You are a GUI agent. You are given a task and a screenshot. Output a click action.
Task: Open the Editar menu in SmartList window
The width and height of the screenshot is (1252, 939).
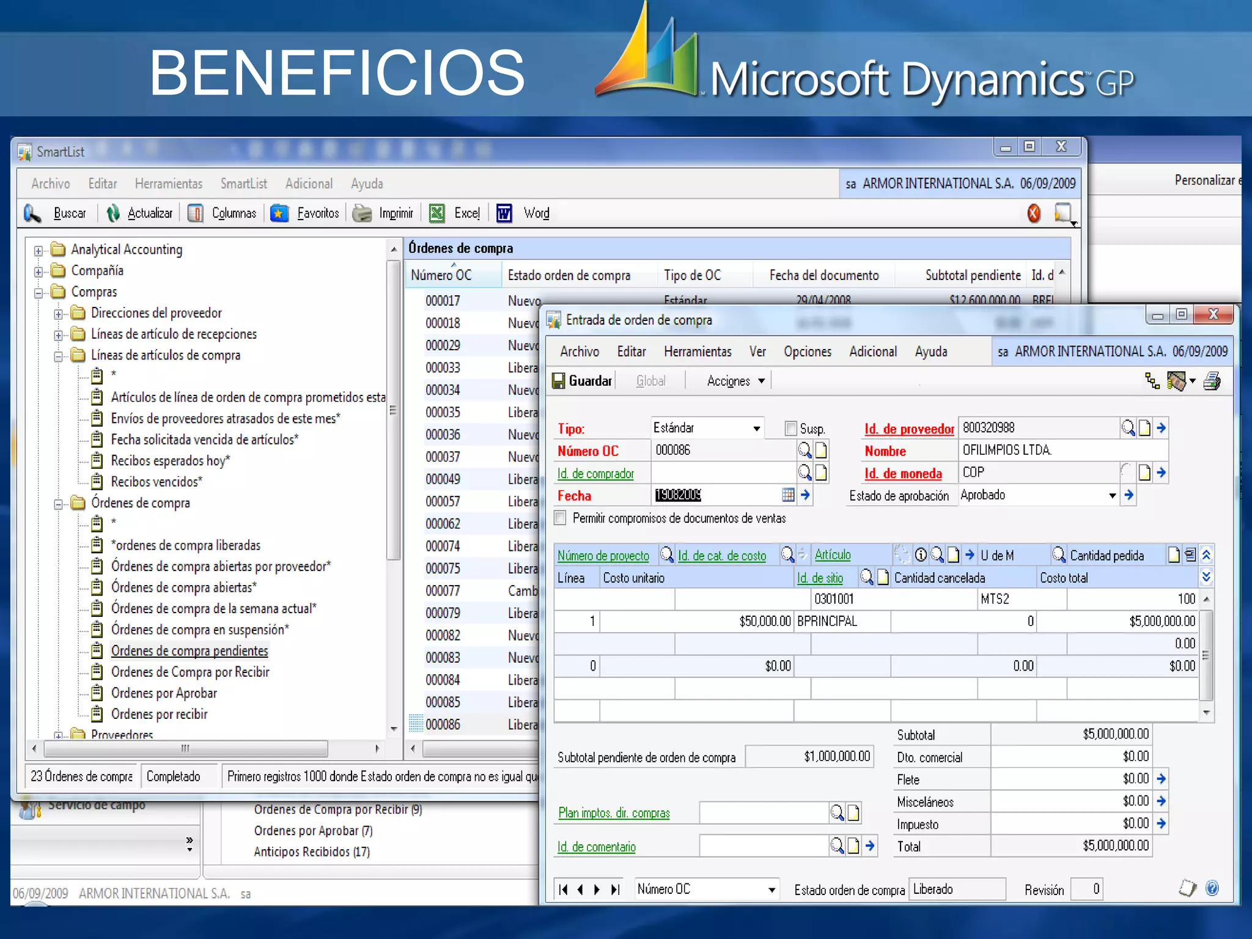point(103,183)
